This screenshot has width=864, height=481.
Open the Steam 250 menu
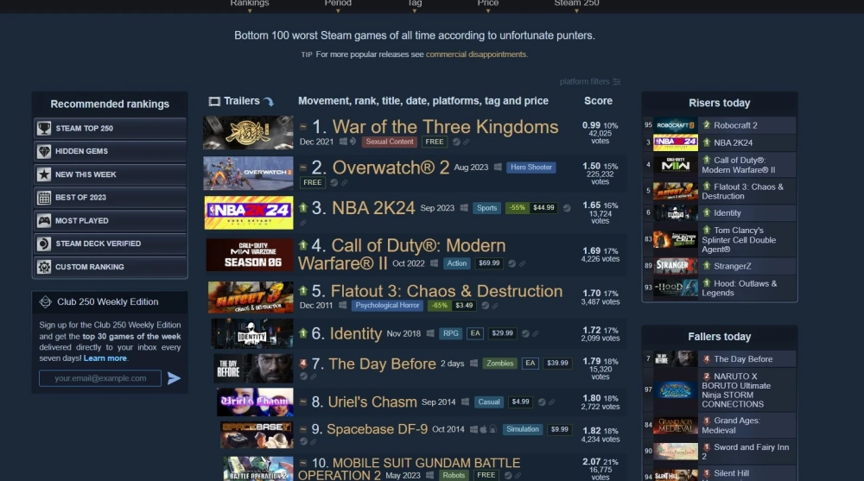pos(576,4)
